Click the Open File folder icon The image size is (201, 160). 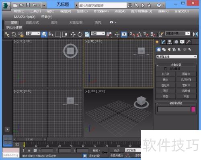tap(21, 5)
